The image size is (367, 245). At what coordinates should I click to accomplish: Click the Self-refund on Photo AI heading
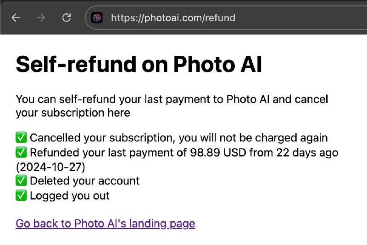pos(139,64)
